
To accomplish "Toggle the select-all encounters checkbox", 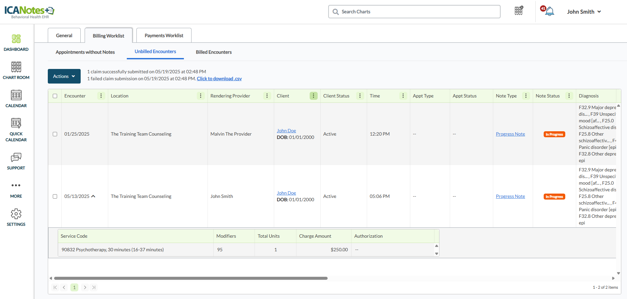I will click(x=55, y=96).
